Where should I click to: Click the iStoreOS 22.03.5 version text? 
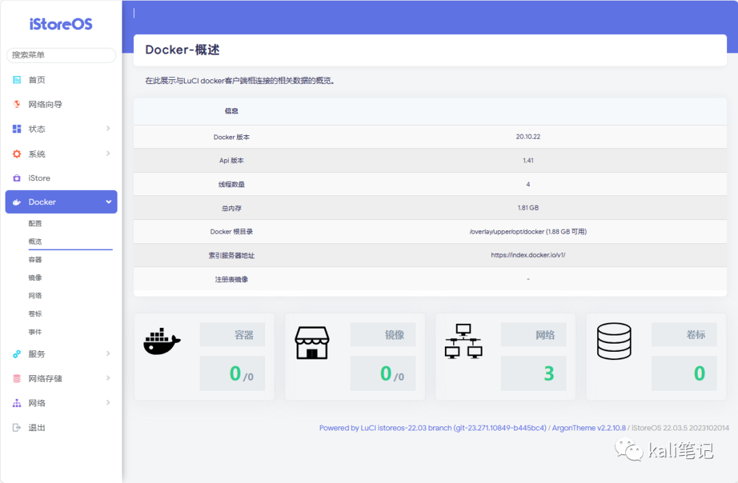pos(680,428)
